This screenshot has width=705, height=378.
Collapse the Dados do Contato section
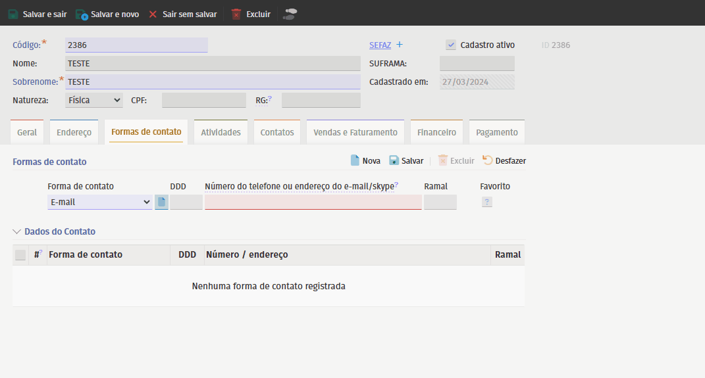17,231
